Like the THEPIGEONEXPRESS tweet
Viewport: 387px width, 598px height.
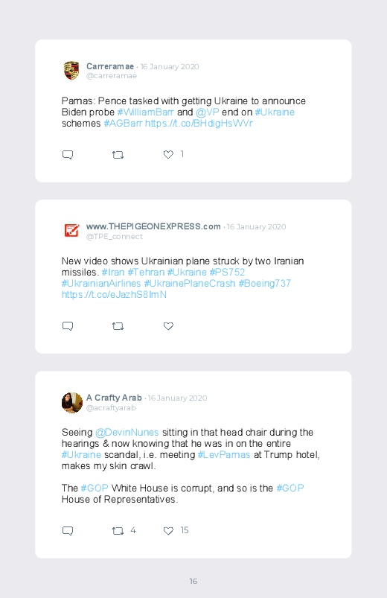(168, 326)
